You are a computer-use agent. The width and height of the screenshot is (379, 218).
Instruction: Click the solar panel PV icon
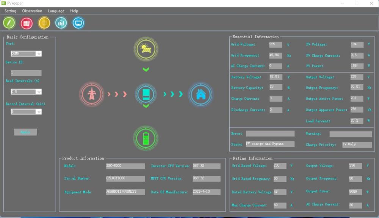[146, 49]
